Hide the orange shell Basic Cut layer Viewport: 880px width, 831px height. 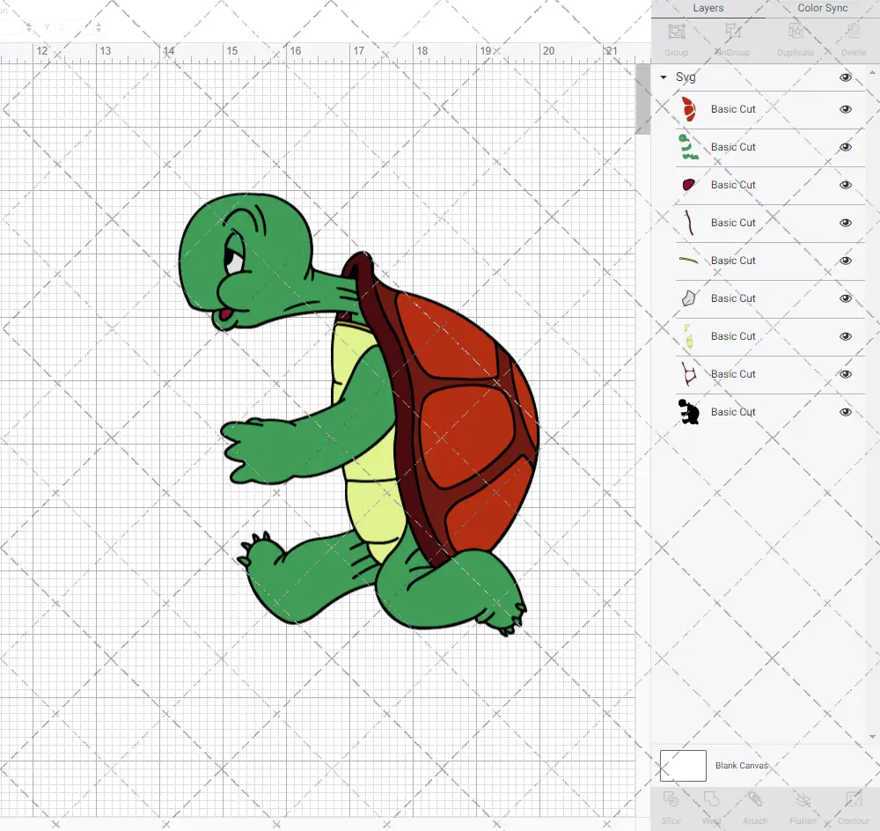pyautogui.click(x=845, y=109)
